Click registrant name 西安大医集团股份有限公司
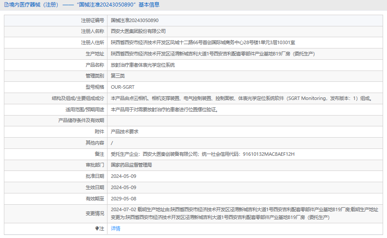This screenshot has height=238, width=387. [x=138, y=31]
